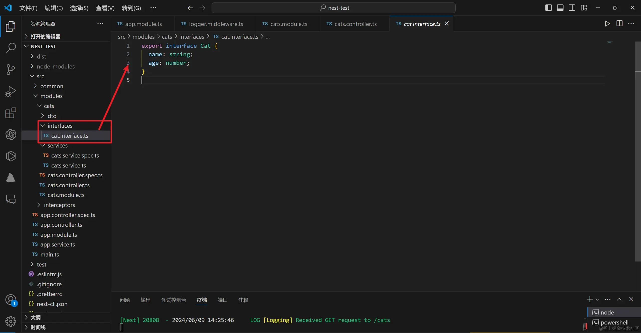Image resolution: width=641 pixels, height=333 pixels.
Task: Expand the common folder
Action: coord(66,86)
